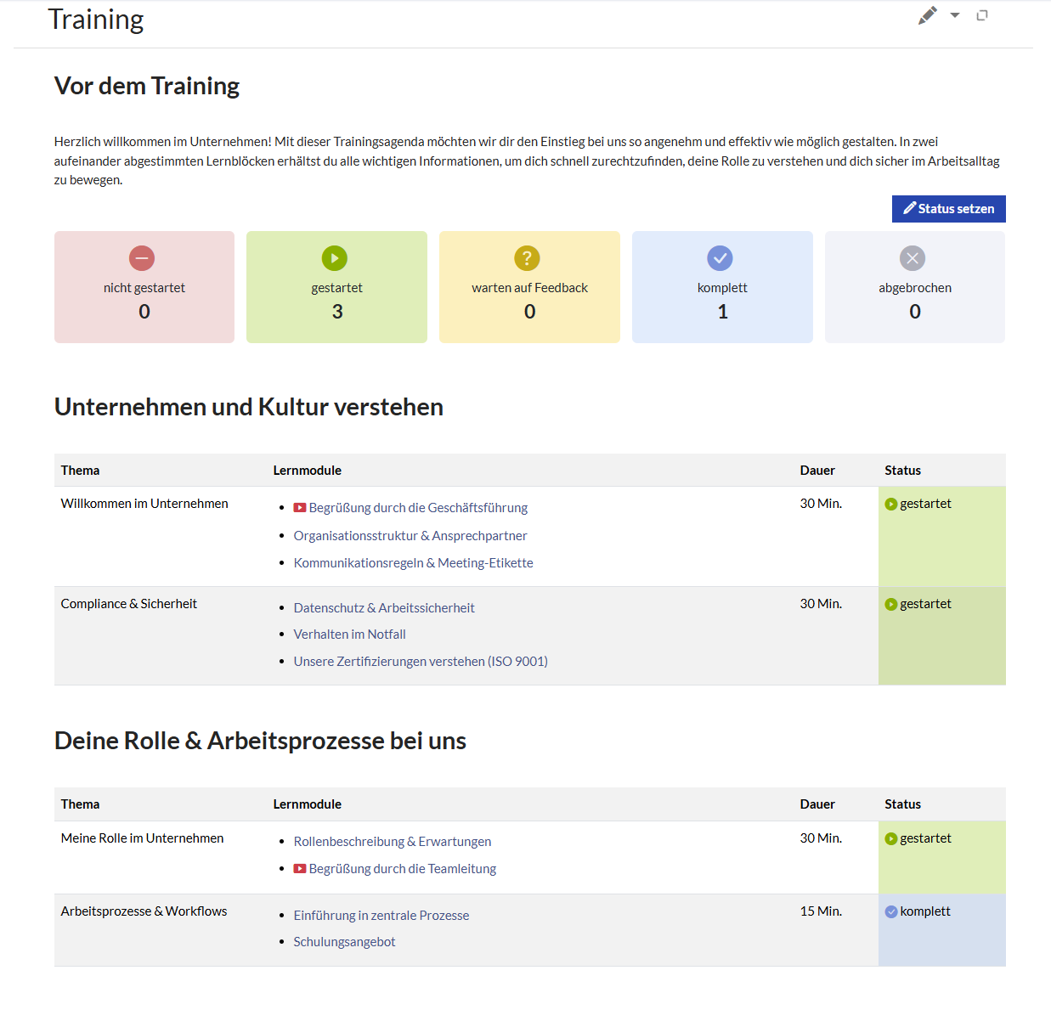Screen dimensions: 1051x1021
Task: Open 'Organisationsstruktur & Ansprechpartner' link
Action: coord(410,536)
